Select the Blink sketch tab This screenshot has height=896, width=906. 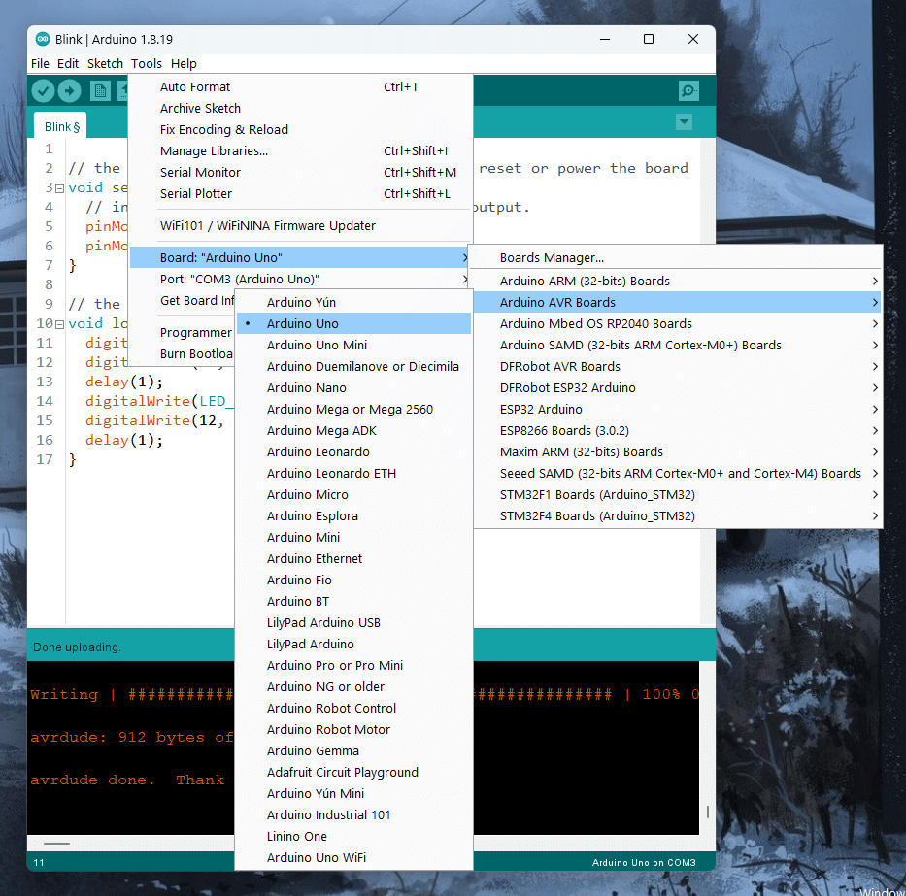coord(61,126)
